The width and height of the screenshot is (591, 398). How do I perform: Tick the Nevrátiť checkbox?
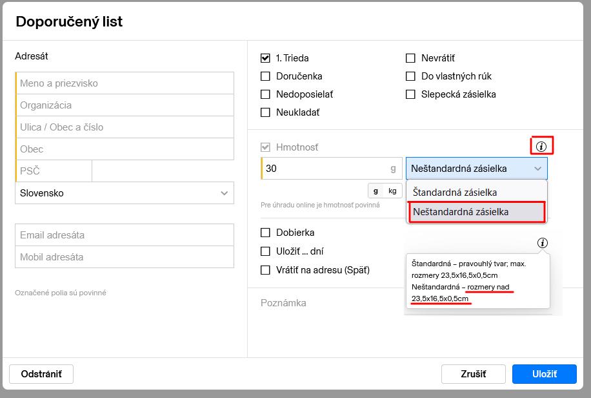[x=410, y=58]
